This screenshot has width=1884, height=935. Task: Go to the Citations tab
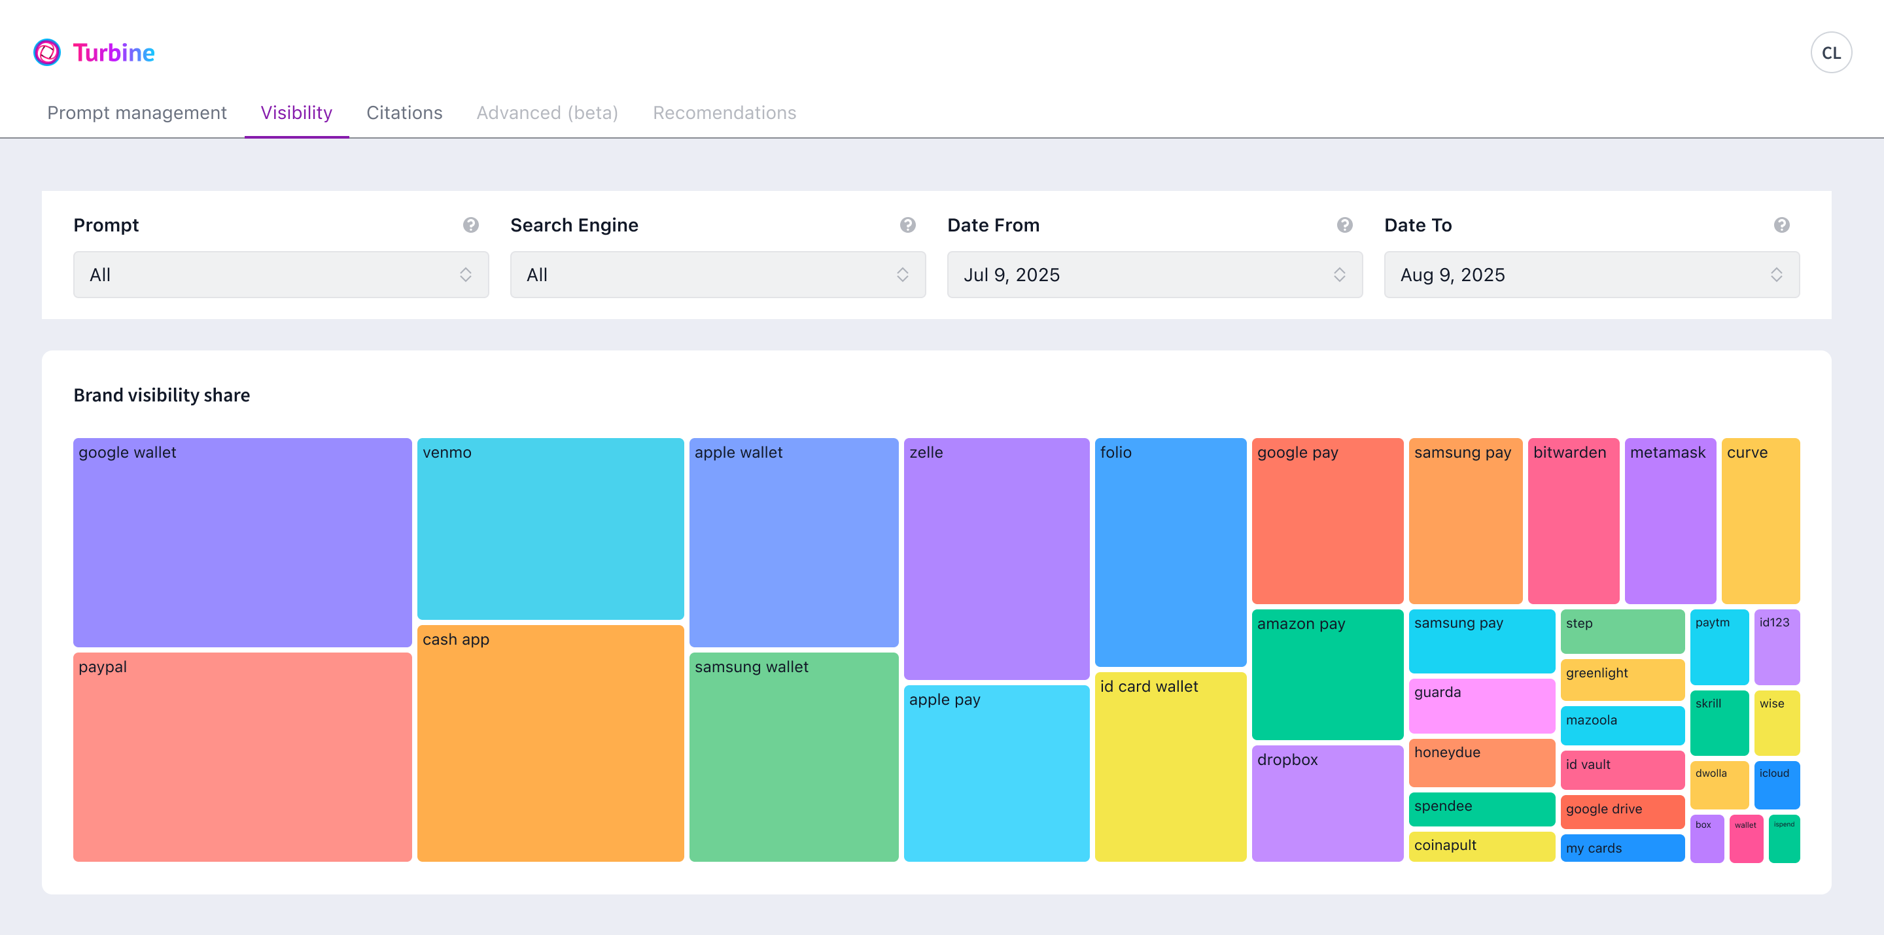(404, 112)
